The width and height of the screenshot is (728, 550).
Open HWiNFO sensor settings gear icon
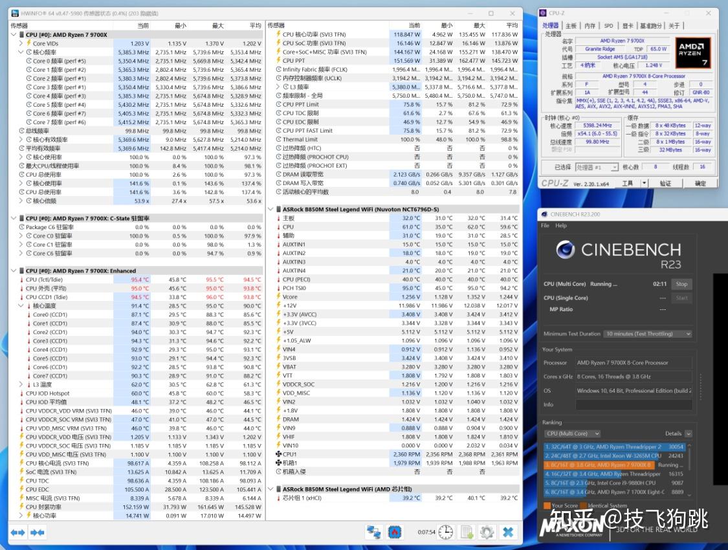(487, 532)
